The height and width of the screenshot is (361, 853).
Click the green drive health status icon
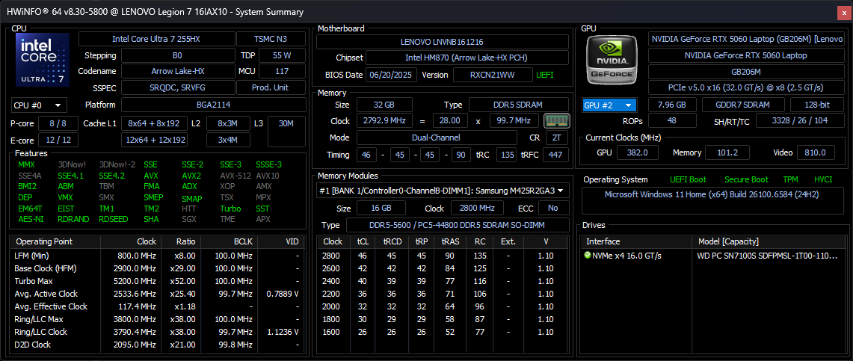click(x=588, y=256)
